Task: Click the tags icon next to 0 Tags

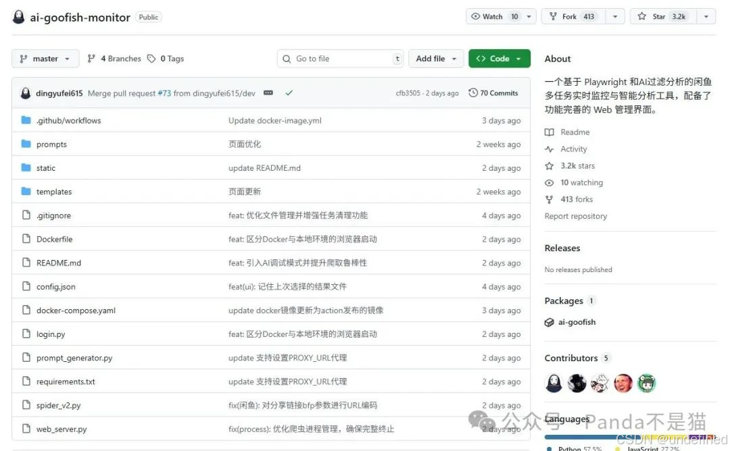Action: [151, 59]
